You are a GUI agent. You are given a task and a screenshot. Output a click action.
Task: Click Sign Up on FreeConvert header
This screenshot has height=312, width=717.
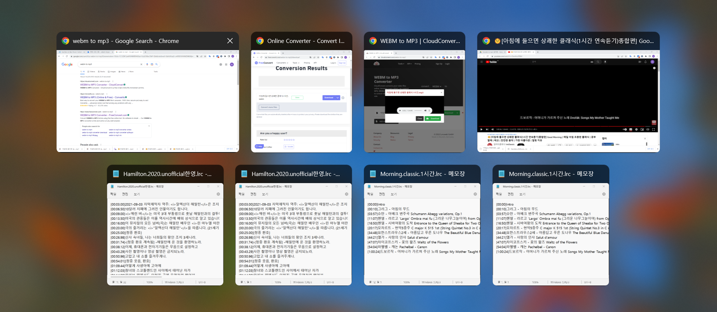tap(342, 63)
